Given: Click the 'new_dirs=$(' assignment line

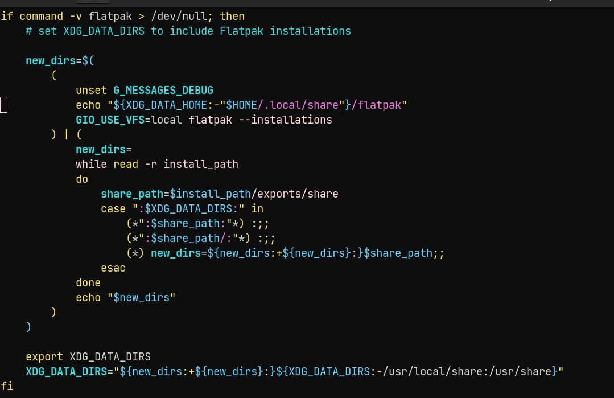Looking at the screenshot, I should [x=60, y=61].
